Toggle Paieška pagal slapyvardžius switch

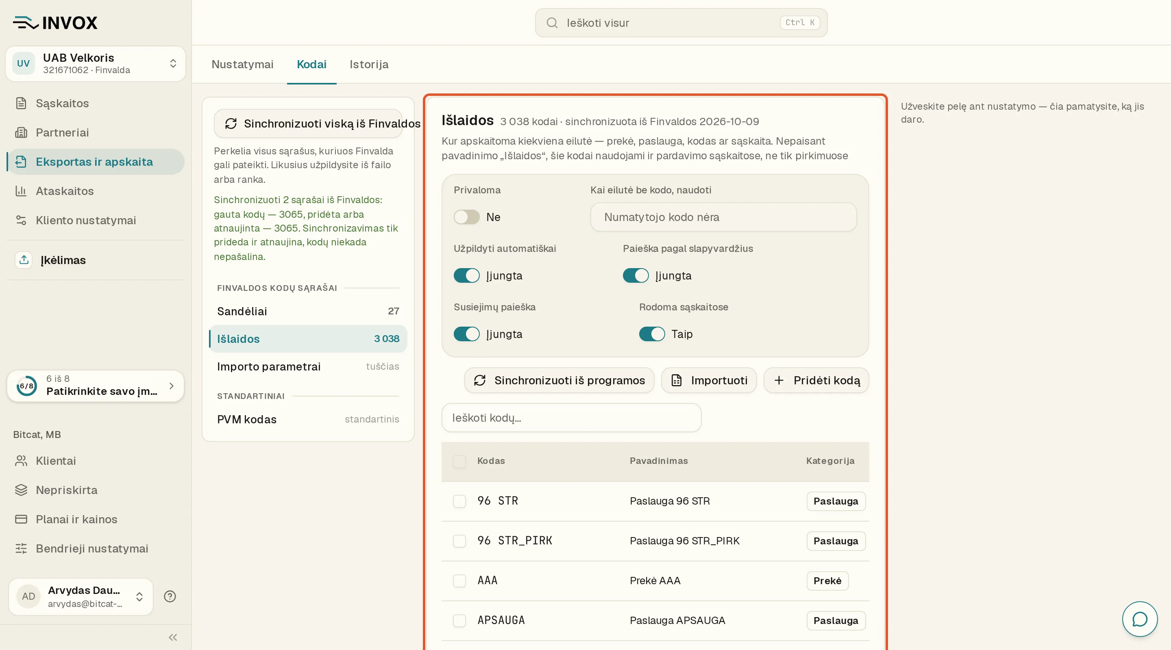click(636, 276)
